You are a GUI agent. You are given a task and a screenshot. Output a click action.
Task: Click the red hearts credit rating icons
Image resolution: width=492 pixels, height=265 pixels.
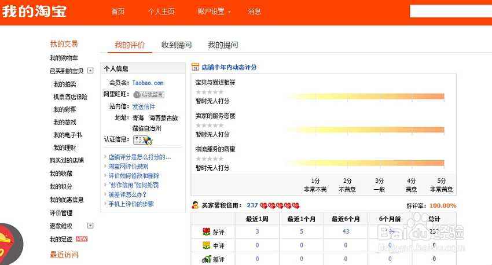(280, 206)
